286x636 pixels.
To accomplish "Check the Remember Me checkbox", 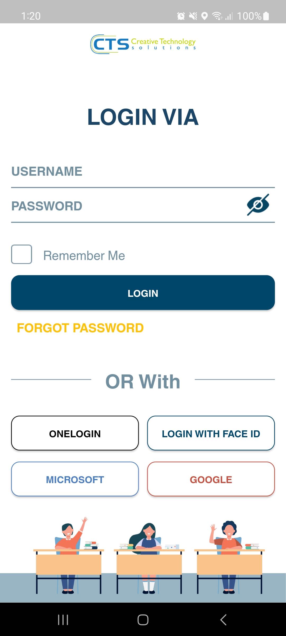I will click(x=21, y=254).
